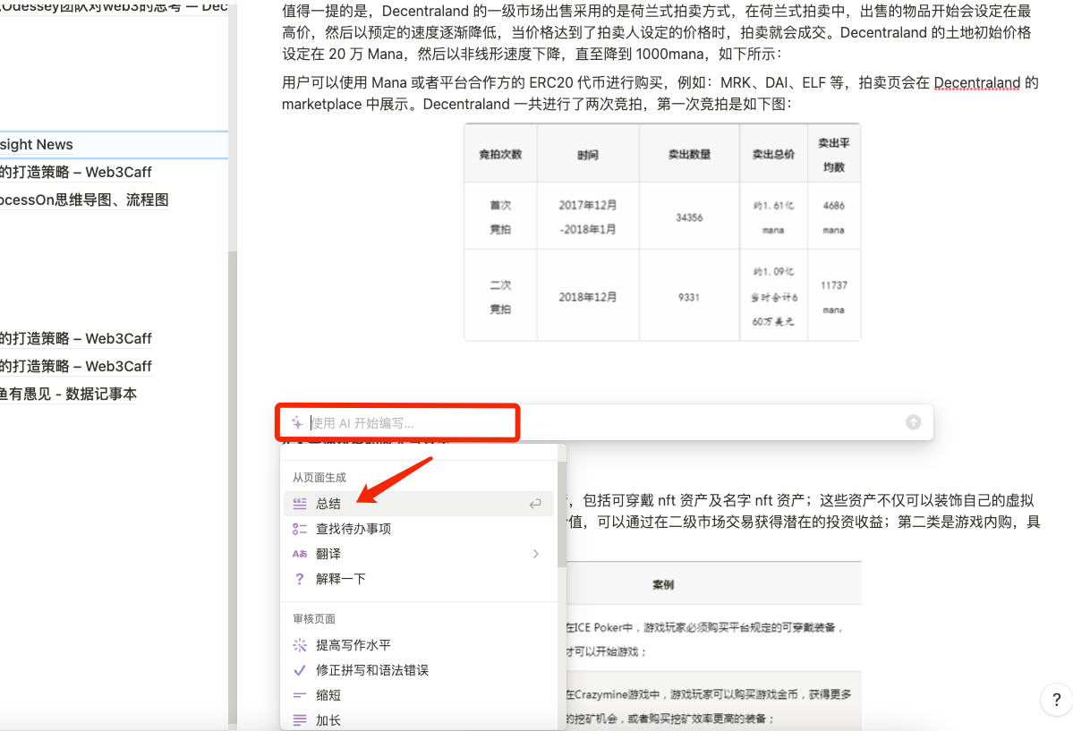Choose 缩短 menu option
The width and height of the screenshot is (1073, 731).
click(418, 695)
